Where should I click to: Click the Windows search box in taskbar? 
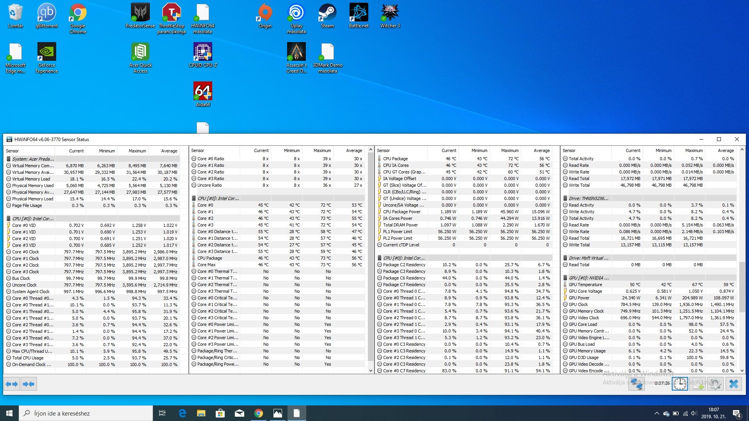click(x=86, y=413)
